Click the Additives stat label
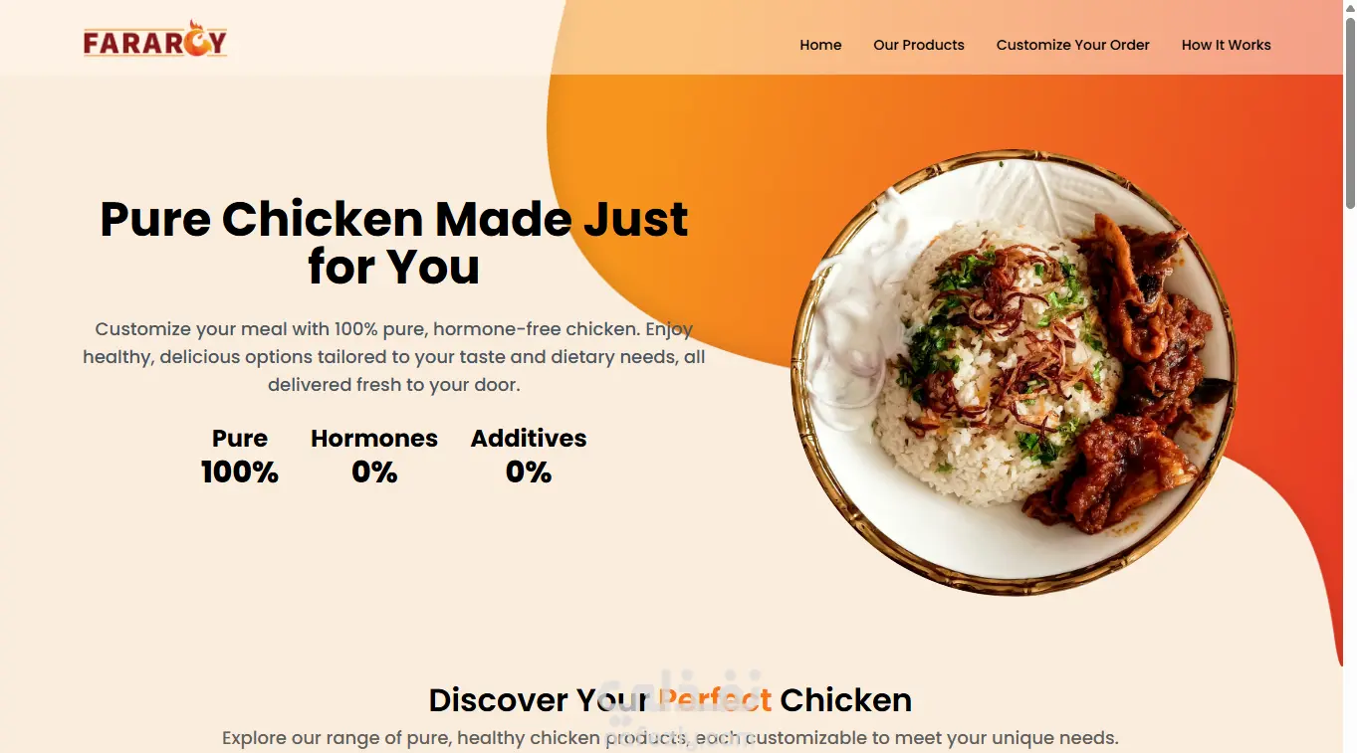 [529, 439]
